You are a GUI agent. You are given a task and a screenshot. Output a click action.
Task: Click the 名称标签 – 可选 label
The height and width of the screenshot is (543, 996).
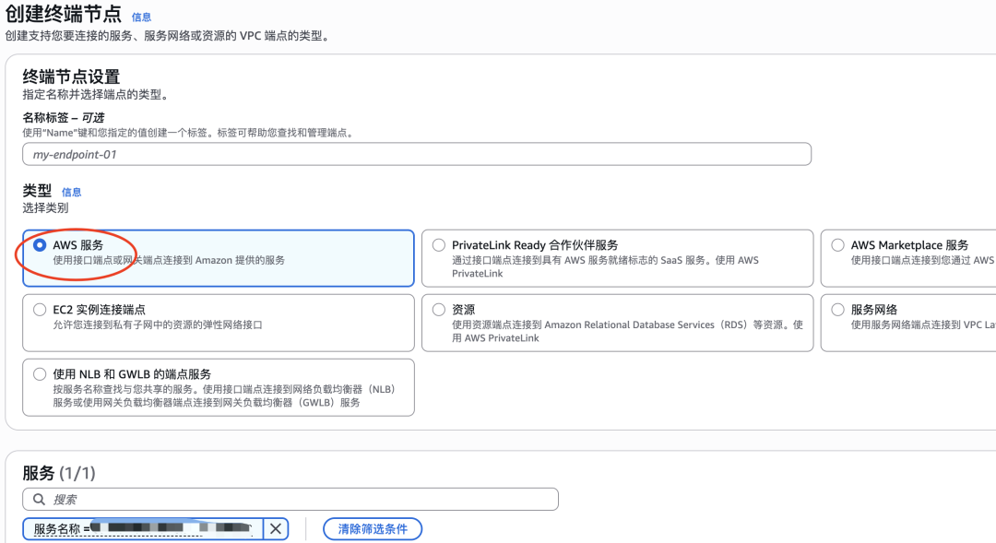tap(63, 117)
